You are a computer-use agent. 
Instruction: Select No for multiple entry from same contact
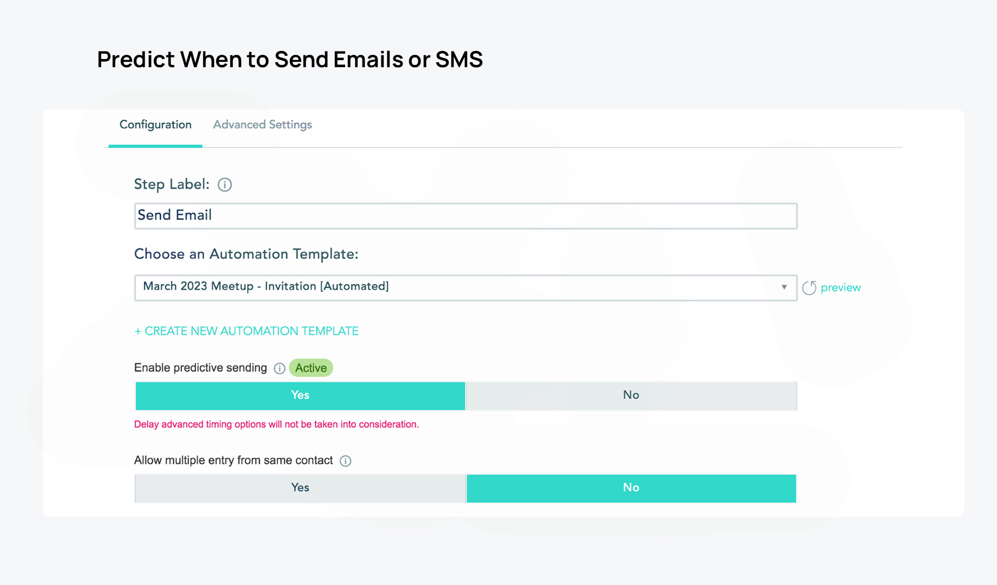point(631,488)
